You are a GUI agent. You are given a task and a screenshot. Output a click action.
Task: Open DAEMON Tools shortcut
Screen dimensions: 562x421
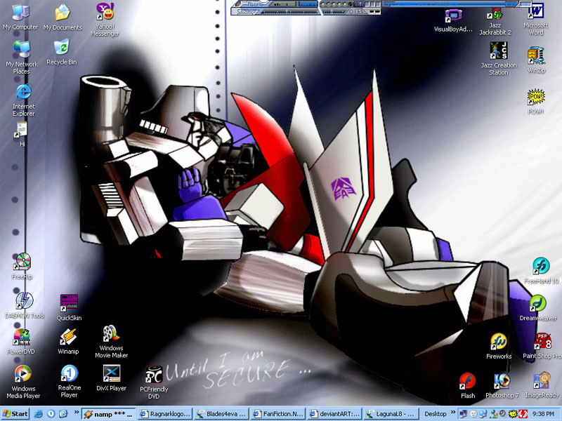(x=25, y=305)
